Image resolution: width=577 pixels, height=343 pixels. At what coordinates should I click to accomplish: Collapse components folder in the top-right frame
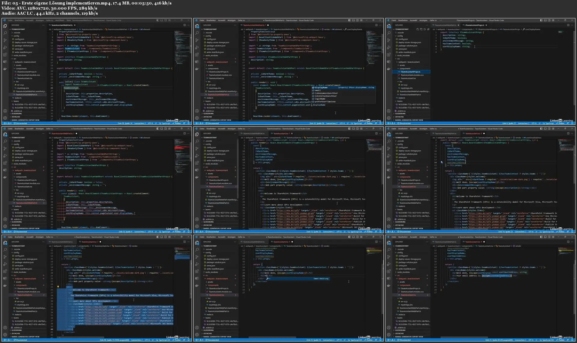click(x=405, y=68)
